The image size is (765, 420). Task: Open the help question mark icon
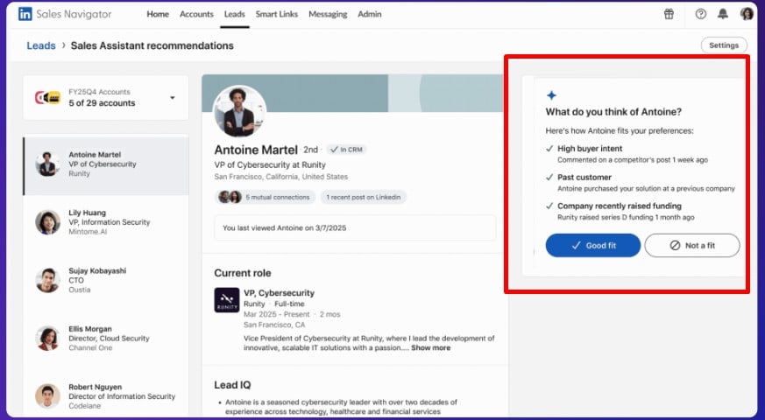point(701,14)
